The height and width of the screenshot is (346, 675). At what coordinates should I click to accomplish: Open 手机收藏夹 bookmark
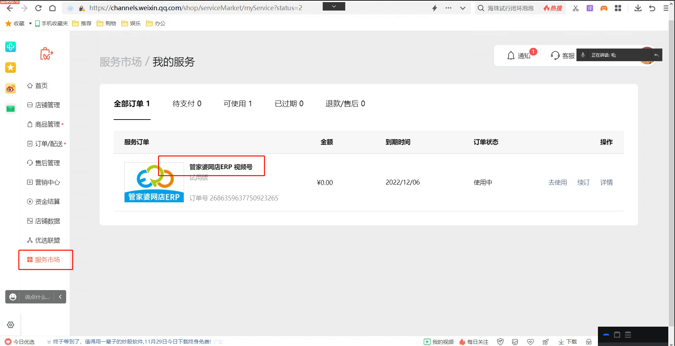point(51,23)
